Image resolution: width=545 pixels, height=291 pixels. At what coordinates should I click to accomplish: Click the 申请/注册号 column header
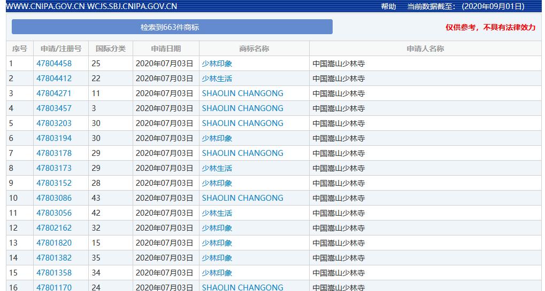(x=61, y=49)
